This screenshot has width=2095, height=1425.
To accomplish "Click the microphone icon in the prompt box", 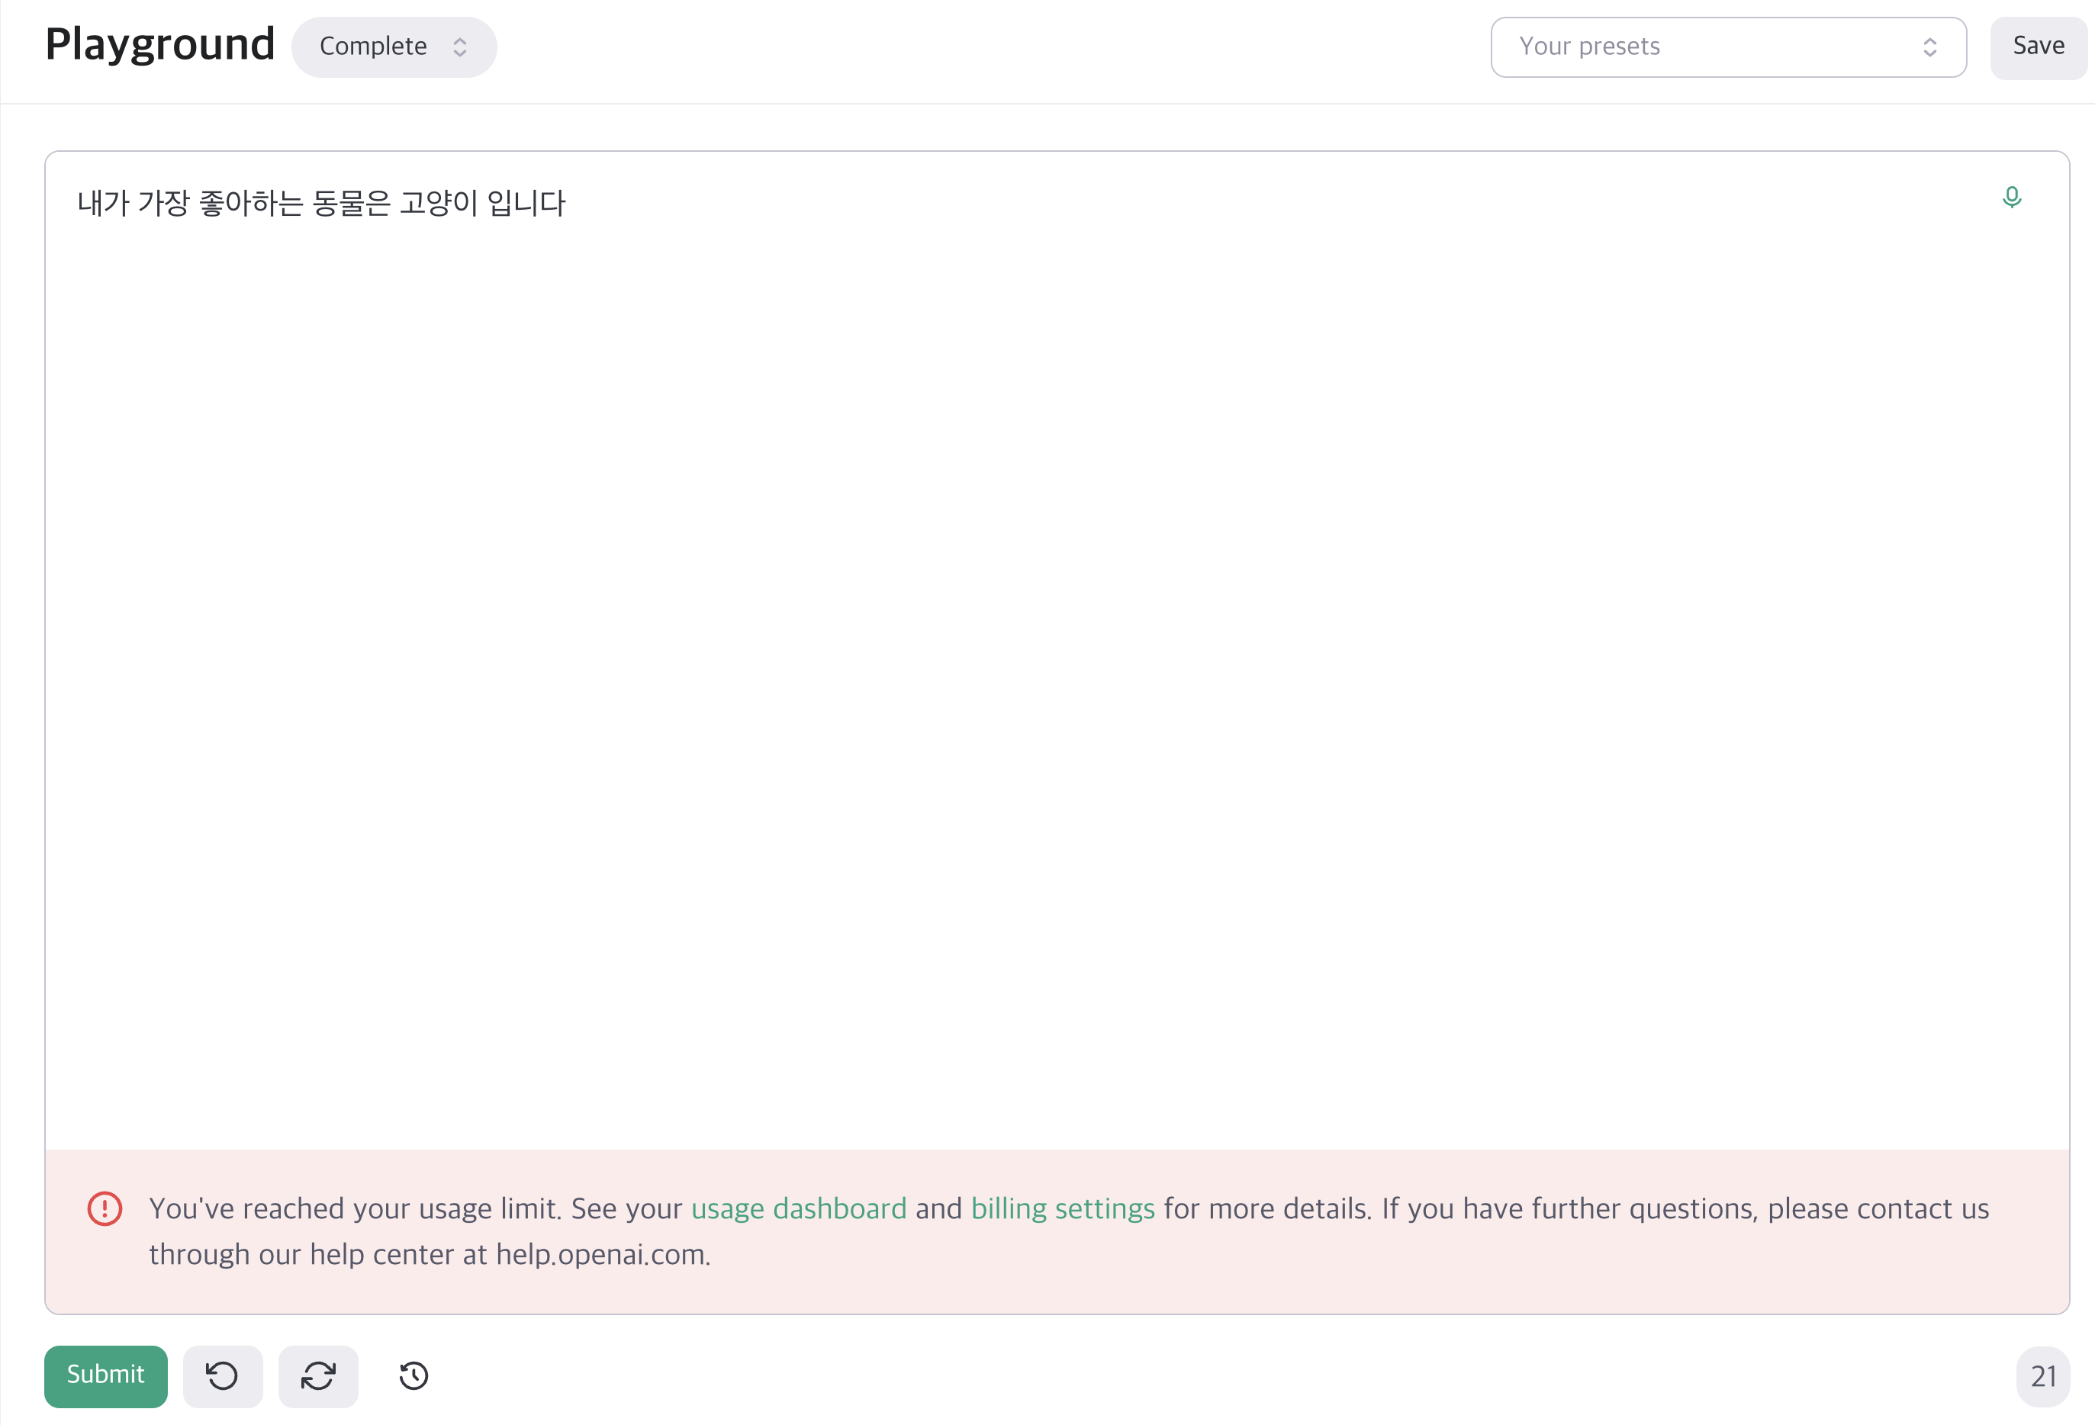I will click(2011, 198).
